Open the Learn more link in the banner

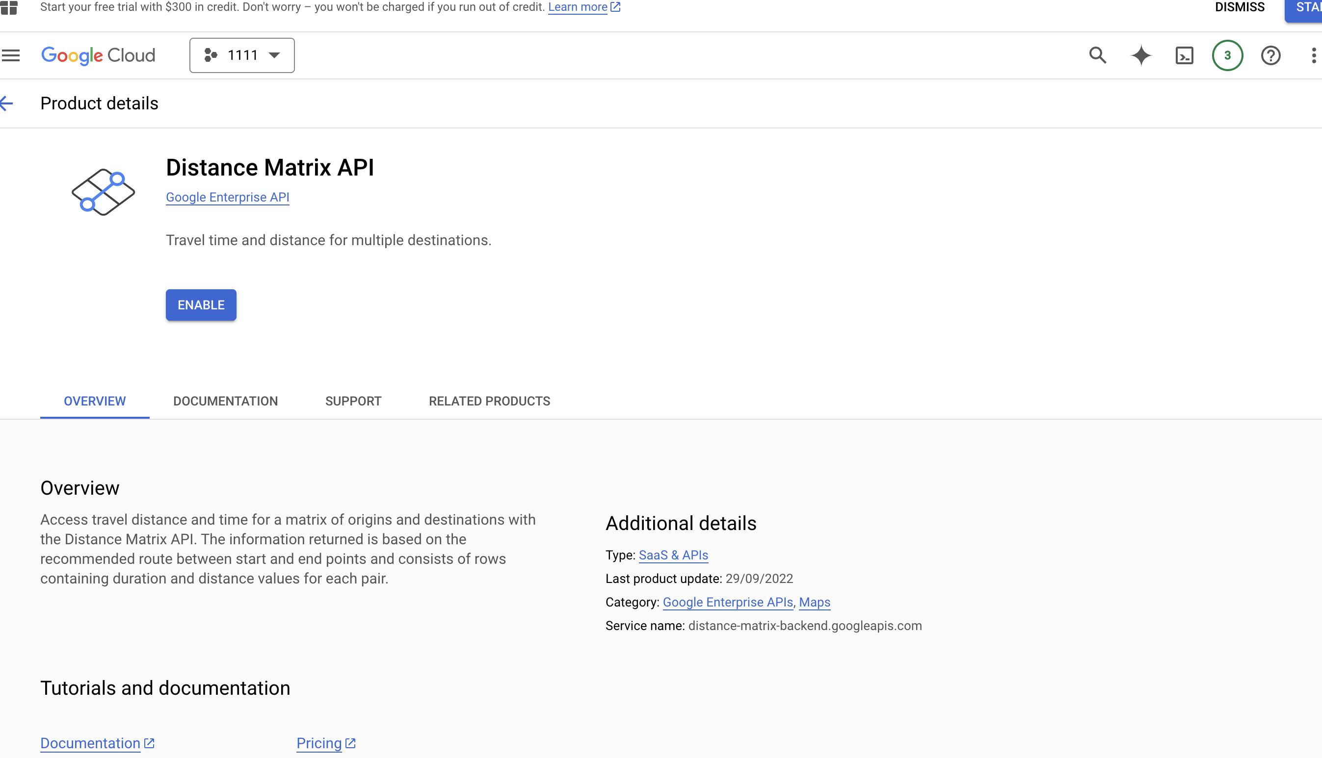(583, 7)
